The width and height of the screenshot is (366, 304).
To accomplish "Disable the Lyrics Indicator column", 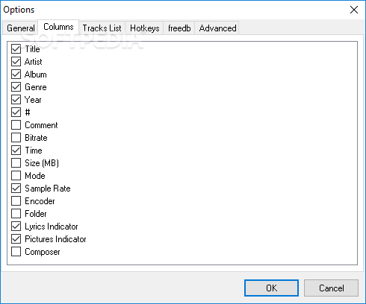I will 16,227.
